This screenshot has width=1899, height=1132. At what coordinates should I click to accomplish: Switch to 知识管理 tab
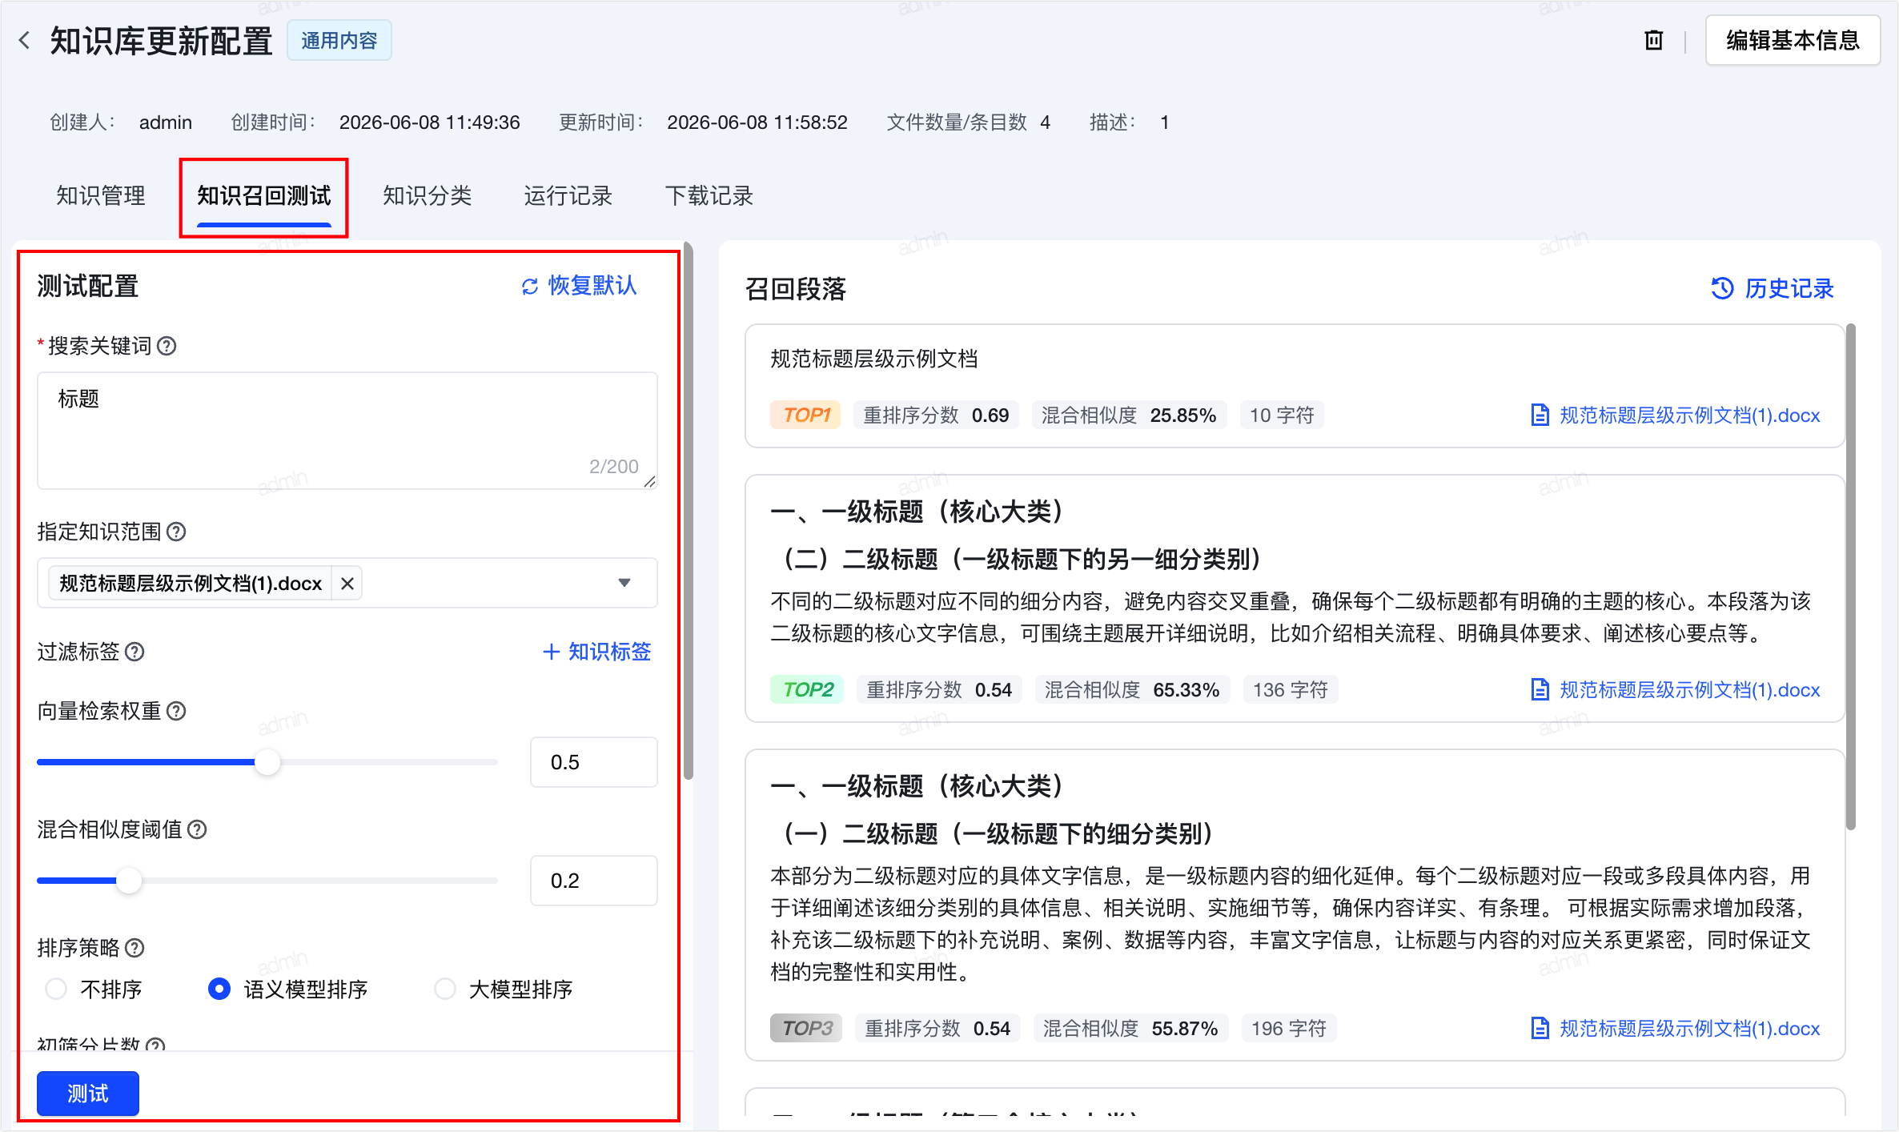click(x=101, y=196)
